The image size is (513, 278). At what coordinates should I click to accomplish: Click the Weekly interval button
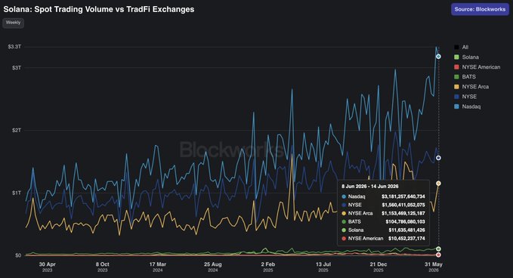[13, 23]
